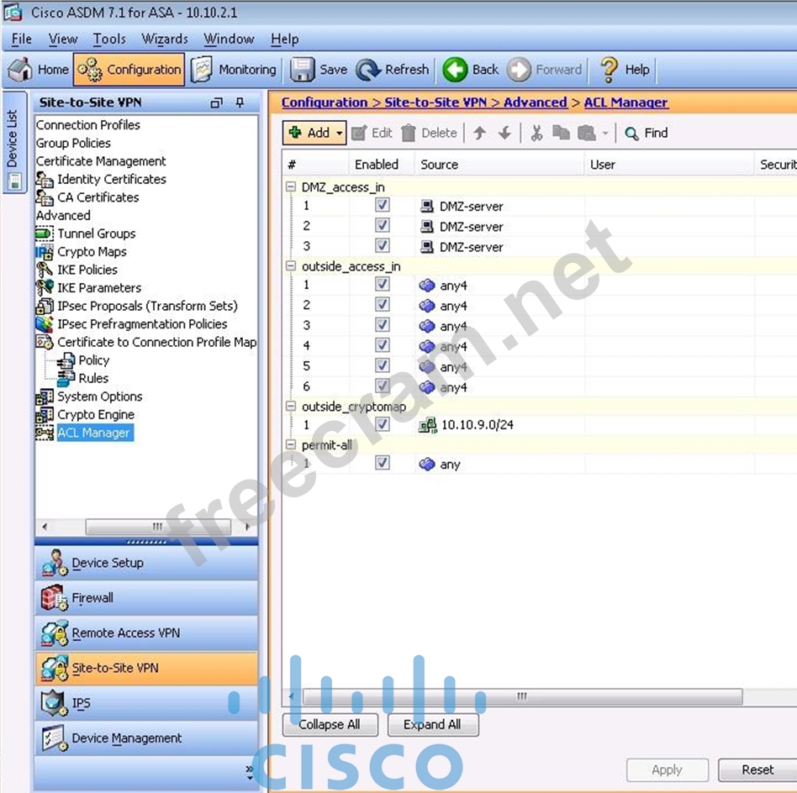Click the Save disk icon
The image size is (797, 793).
pyautogui.click(x=303, y=70)
